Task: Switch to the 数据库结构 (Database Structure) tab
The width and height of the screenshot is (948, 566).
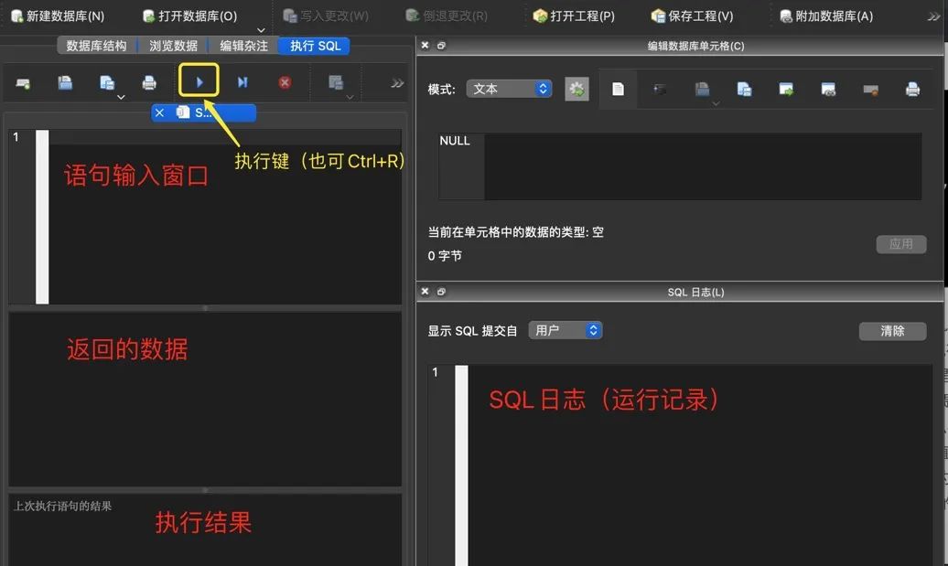Action: pyautogui.click(x=97, y=46)
